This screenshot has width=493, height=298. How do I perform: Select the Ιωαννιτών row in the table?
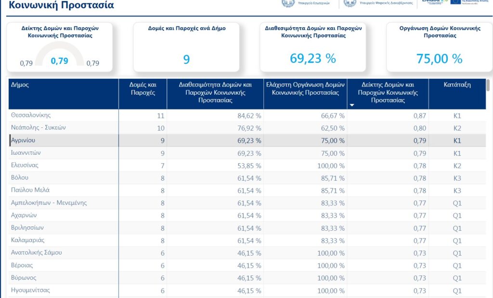[26, 153]
